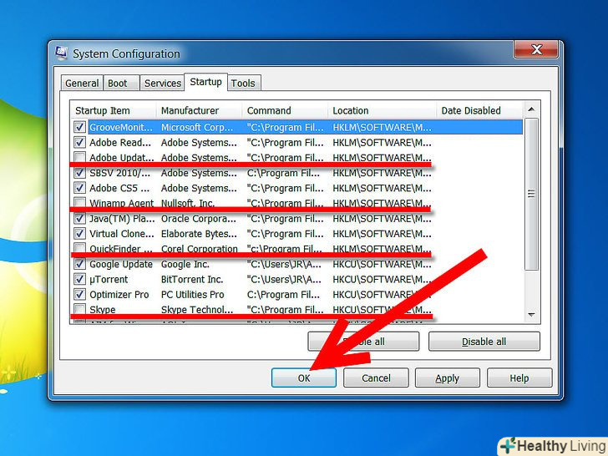Open Help for System Configuration
Image resolution: width=608 pixels, height=456 pixels.
(519, 378)
